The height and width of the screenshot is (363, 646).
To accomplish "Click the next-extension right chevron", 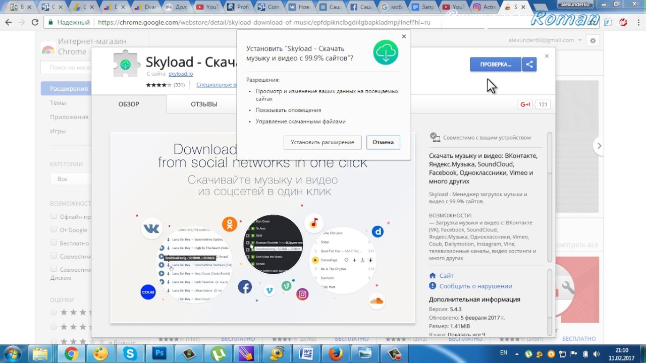I will pos(599,146).
